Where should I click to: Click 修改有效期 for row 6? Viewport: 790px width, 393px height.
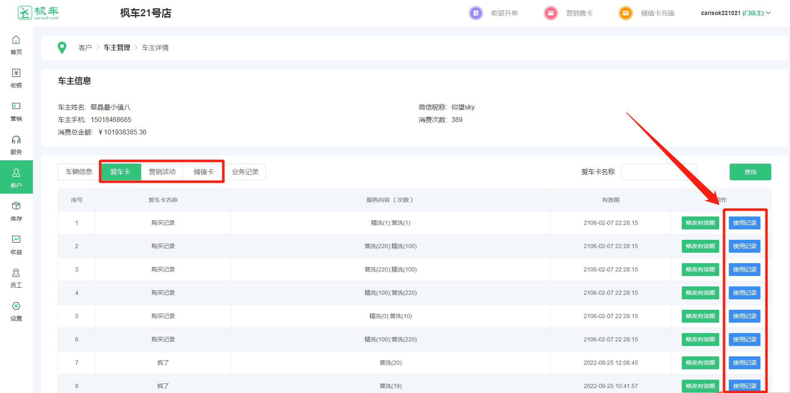700,339
